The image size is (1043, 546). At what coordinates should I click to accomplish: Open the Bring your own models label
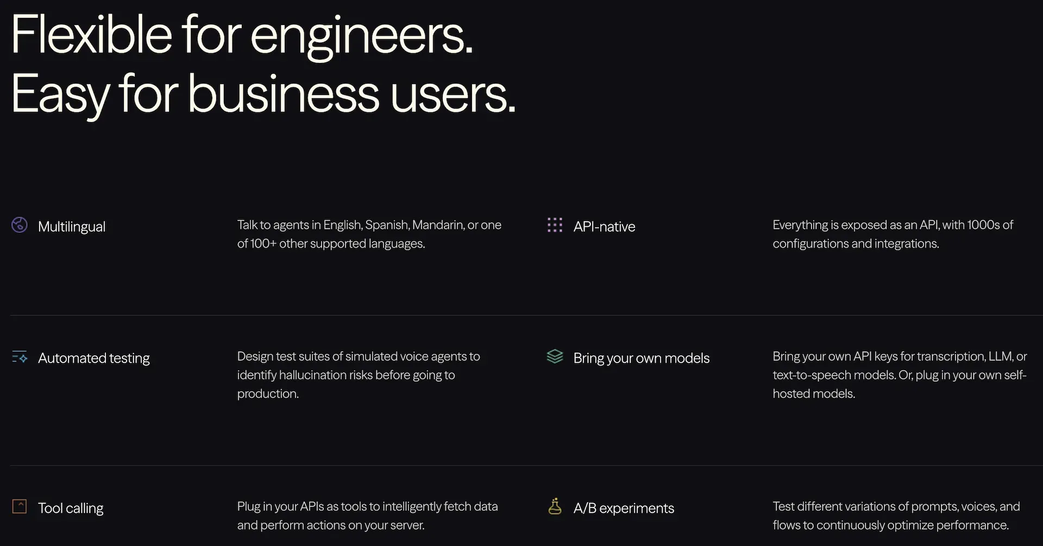pos(642,358)
